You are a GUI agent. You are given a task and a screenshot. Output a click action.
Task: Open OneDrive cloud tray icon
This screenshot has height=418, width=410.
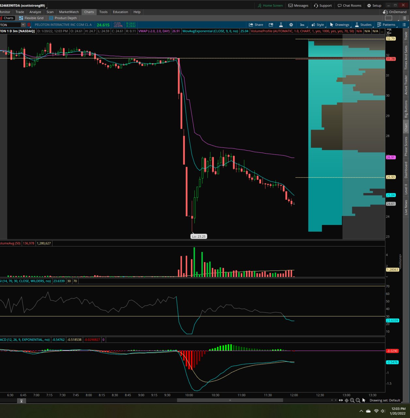click(x=368, y=411)
